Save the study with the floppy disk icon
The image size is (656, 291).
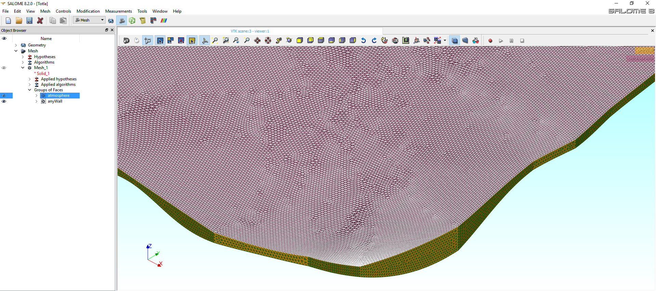tap(29, 21)
